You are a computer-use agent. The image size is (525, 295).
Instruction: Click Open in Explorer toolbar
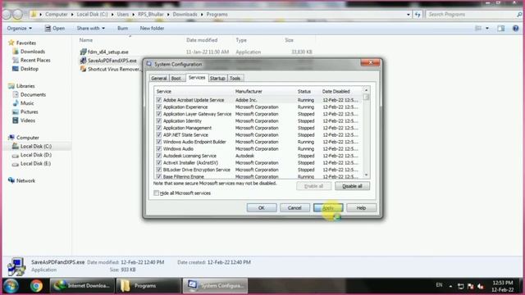pyautogui.click(x=55, y=29)
